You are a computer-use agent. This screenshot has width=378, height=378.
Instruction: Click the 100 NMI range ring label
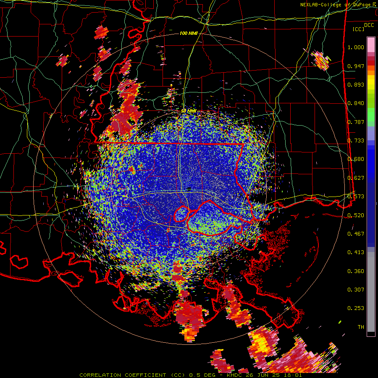click(x=189, y=33)
